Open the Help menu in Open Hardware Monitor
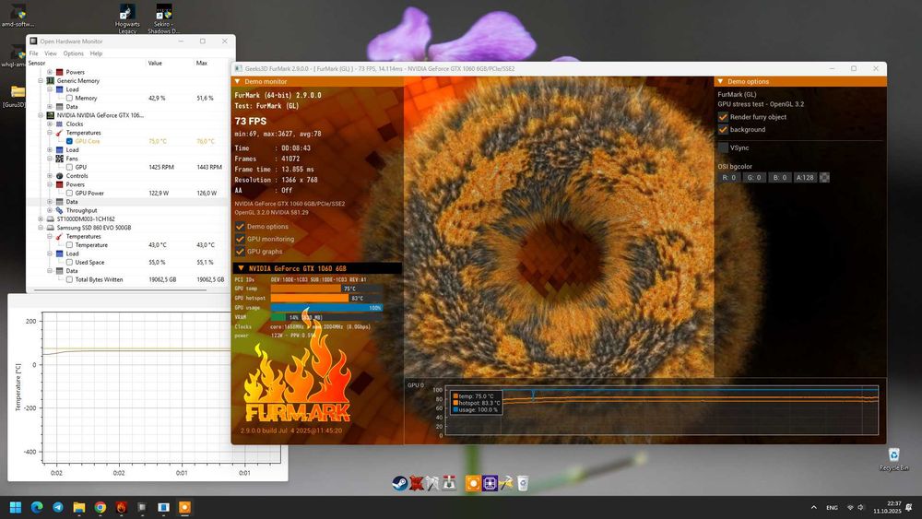Screen dimensions: 922x519 pos(96,53)
